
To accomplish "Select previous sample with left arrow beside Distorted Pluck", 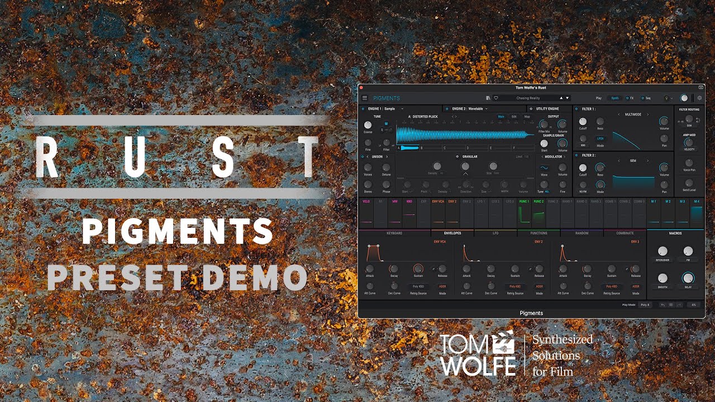I will [452, 117].
